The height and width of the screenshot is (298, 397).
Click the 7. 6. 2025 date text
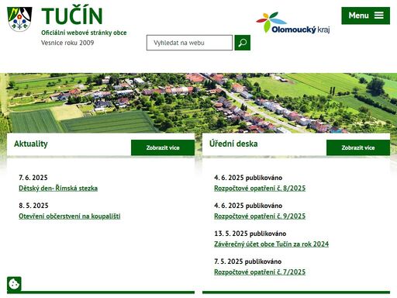point(33,178)
